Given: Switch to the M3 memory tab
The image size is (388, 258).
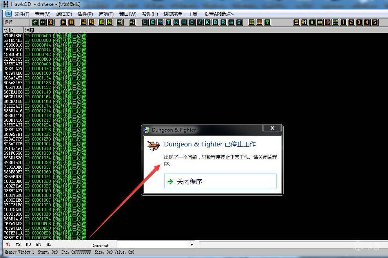Looking at the screenshot, I should pos(28,244).
